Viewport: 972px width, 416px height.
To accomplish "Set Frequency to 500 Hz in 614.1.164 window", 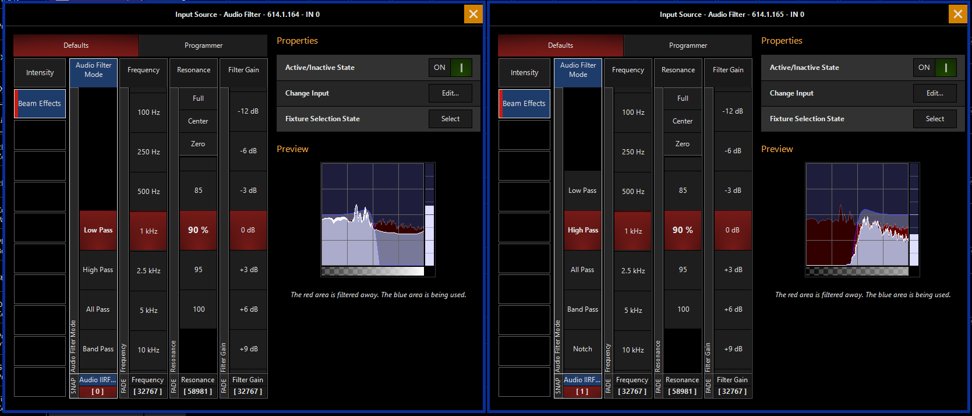I will 149,191.
